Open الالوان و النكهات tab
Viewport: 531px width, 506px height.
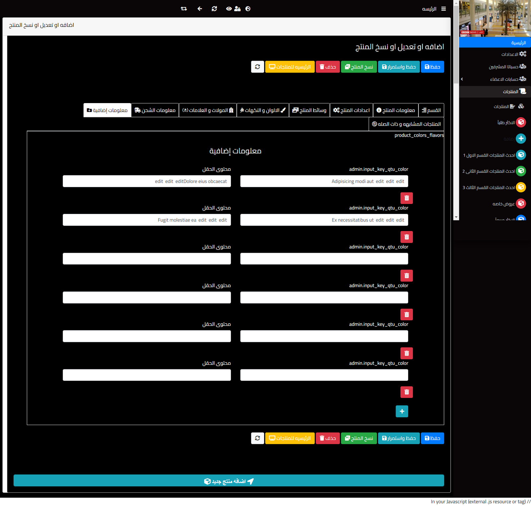263,110
